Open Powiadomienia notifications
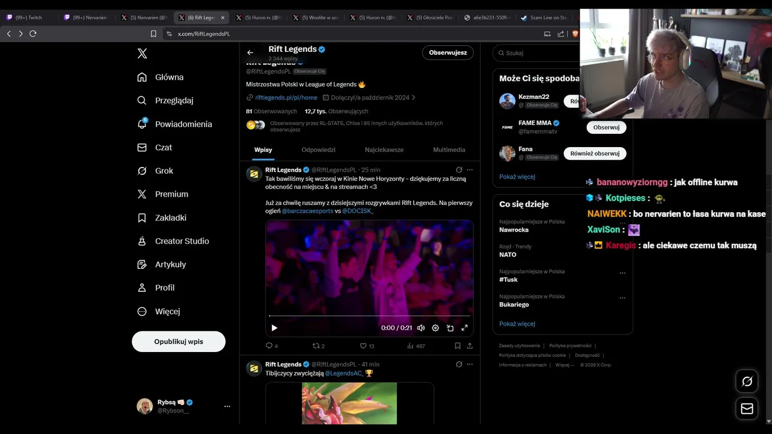This screenshot has height=434, width=772. coord(174,124)
